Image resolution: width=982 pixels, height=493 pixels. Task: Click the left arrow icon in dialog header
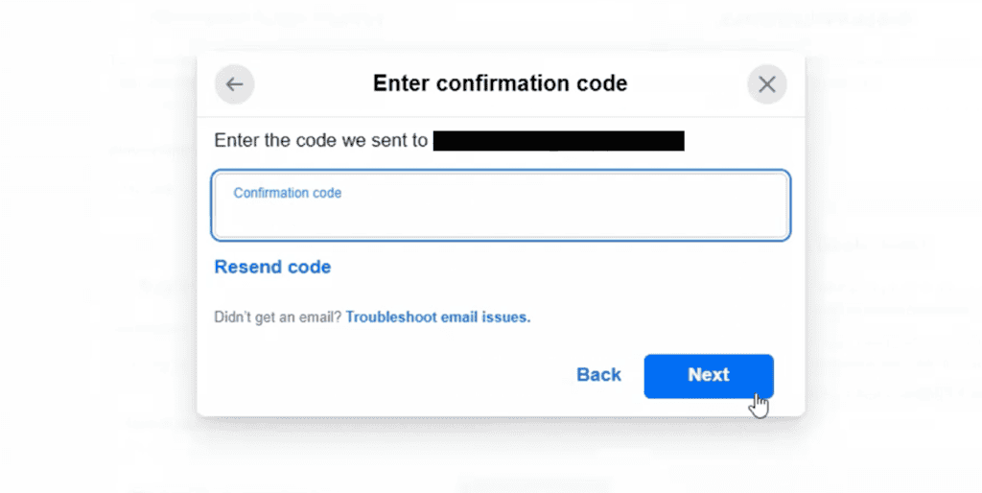tap(234, 84)
